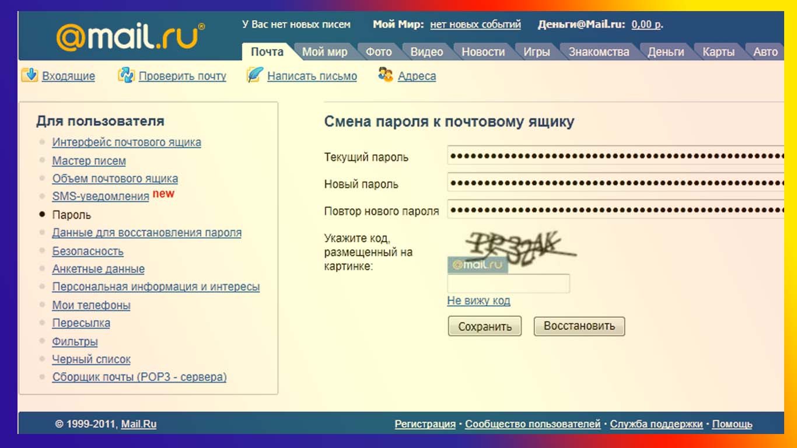Open the Безопасность link
The width and height of the screenshot is (797, 448).
click(x=88, y=251)
